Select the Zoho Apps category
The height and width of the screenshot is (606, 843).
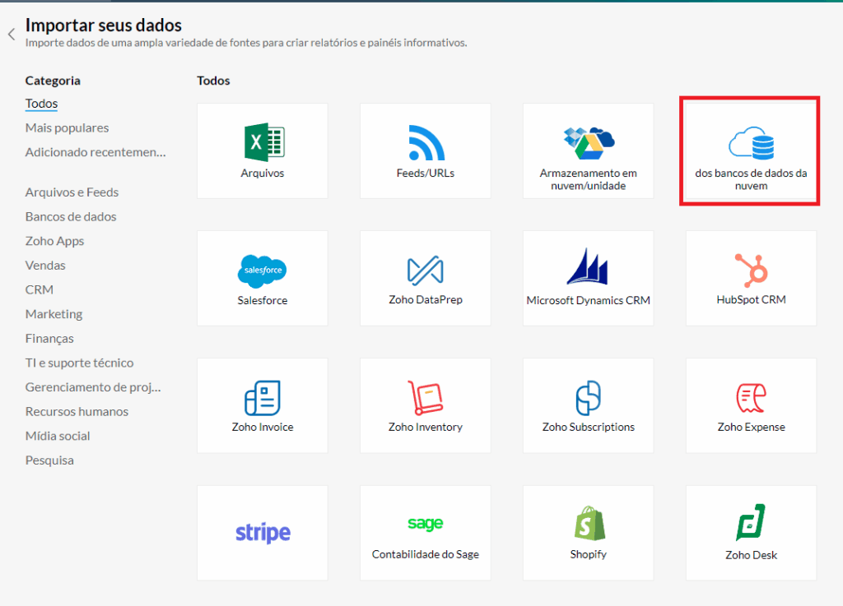coord(55,241)
